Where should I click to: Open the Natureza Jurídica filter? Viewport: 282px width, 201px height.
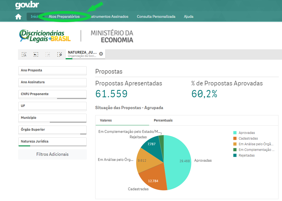[52, 141]
